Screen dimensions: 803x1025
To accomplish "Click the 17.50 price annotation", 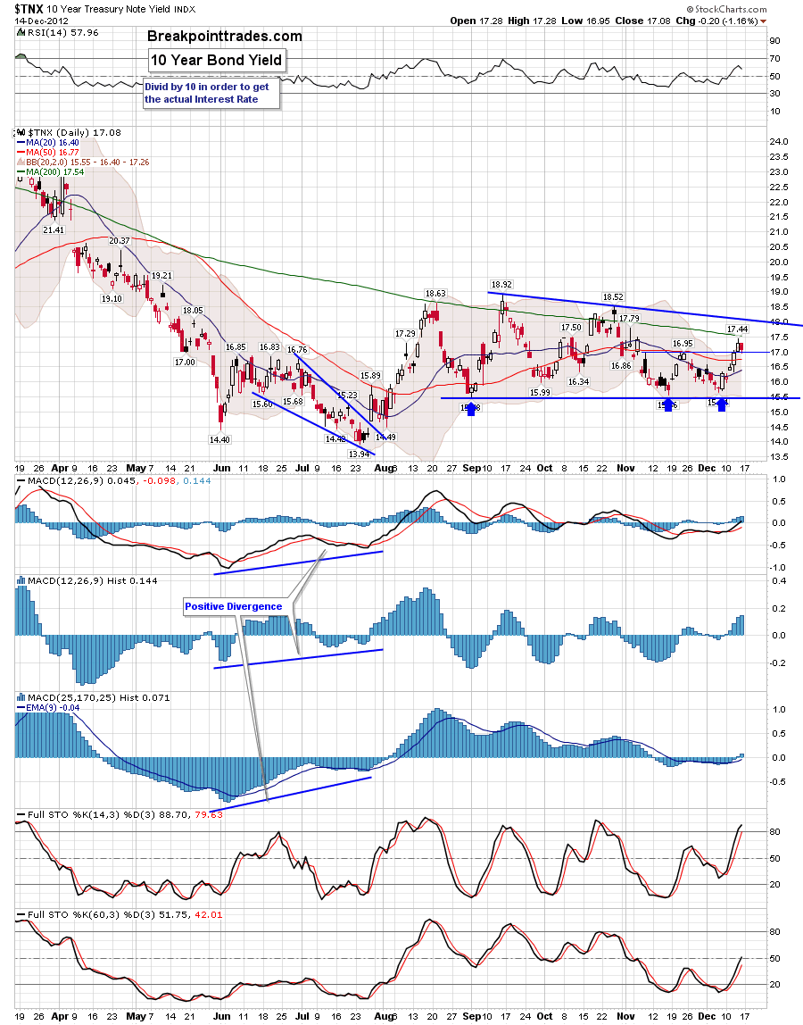I will (571, 328).
